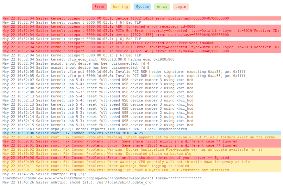Image resolution: width=283 pixels, height=186 pixels.
Task: Select the 'Mover logging is enabled' warning
Action: [x=142, y=166]
